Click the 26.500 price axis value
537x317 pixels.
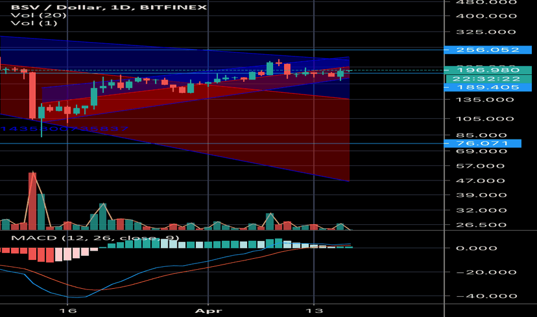pyautogui.click(x=481, y=225)
